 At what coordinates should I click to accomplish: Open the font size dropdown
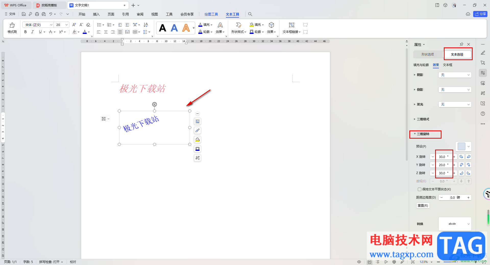click(x=67, y=25)
